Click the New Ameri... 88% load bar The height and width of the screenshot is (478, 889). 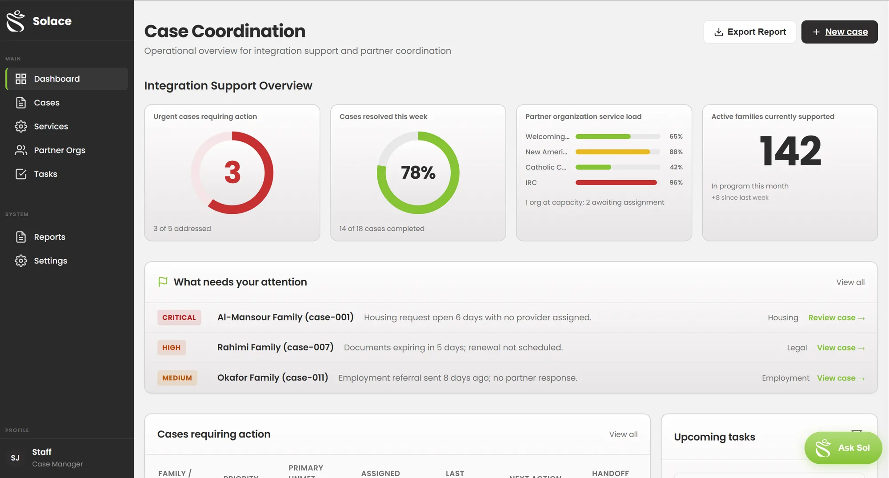pyautogui.click(x=617, y=152)
